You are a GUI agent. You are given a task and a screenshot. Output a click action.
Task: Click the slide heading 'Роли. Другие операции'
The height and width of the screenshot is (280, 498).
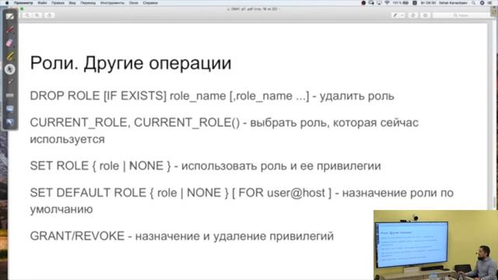131,63
